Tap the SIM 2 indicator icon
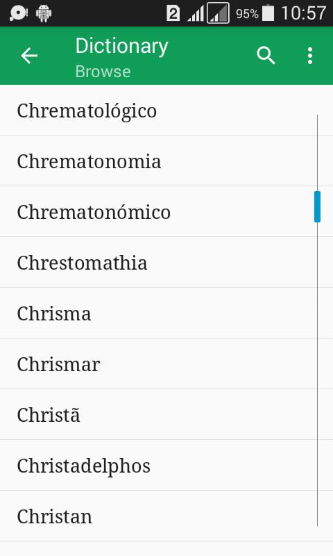Screen dimensions: 333x556 click(173, 14)
